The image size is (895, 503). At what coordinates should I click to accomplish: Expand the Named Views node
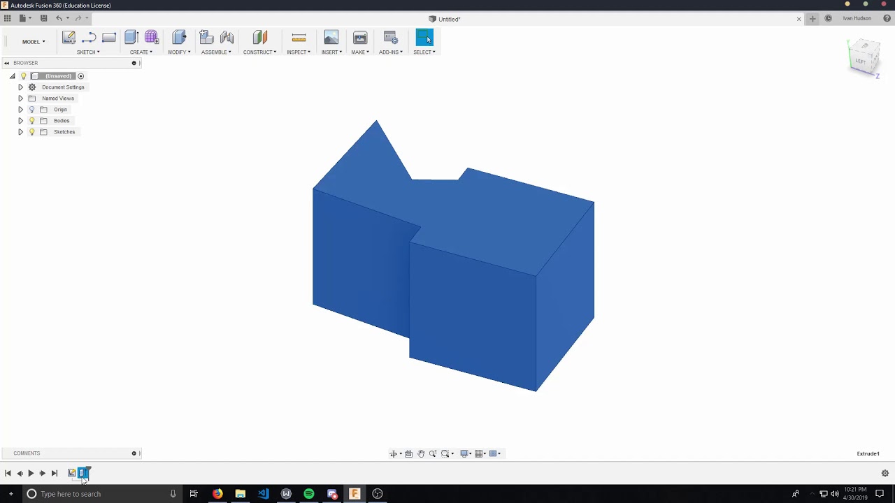[x=20, y=99]
